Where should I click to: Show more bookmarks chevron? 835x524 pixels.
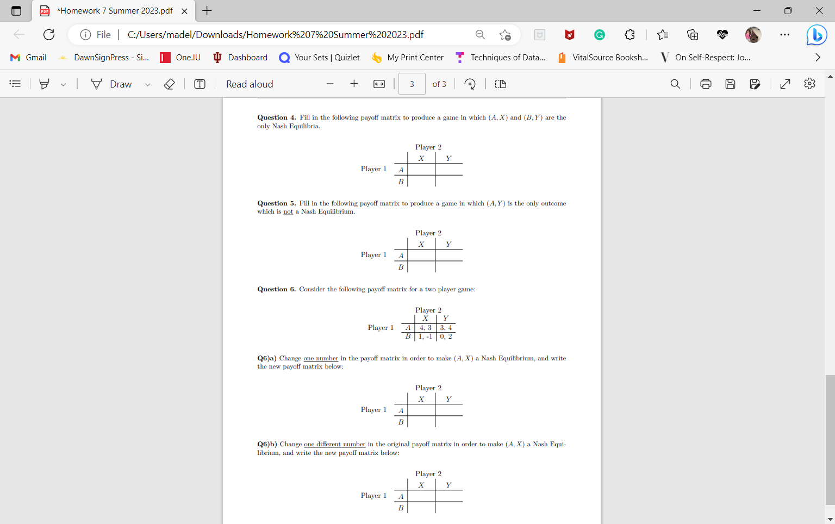pyautogui.click(x=818, y=58)
